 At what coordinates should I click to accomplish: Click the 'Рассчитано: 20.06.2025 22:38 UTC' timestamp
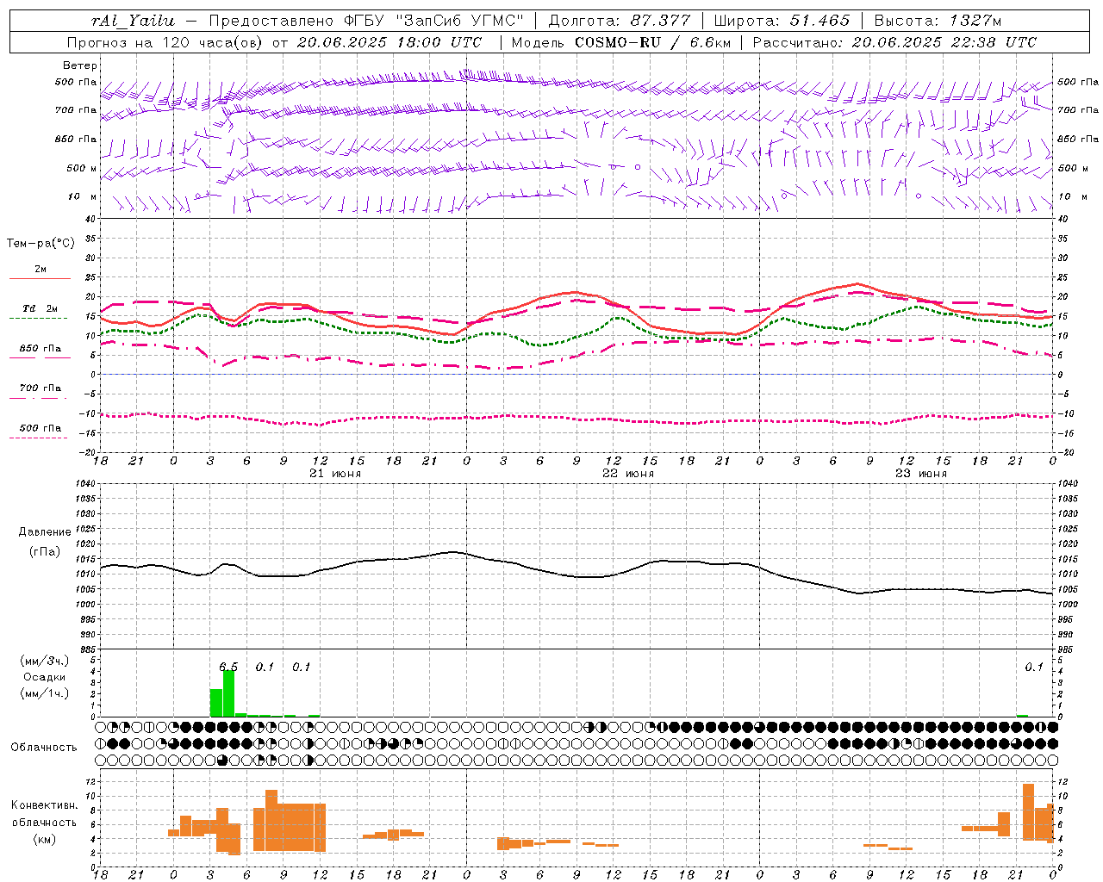894,42
